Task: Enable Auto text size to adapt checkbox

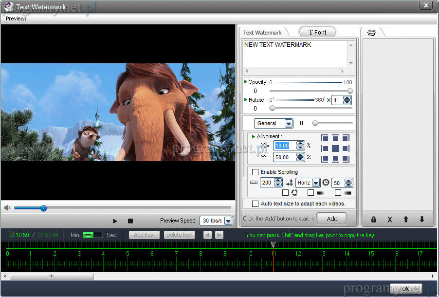Action: [x=255, y=204]
